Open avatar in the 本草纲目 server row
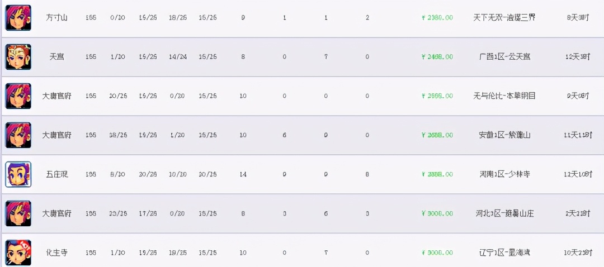This screenshot has height=267, width=604. click(x=18, y=96)
